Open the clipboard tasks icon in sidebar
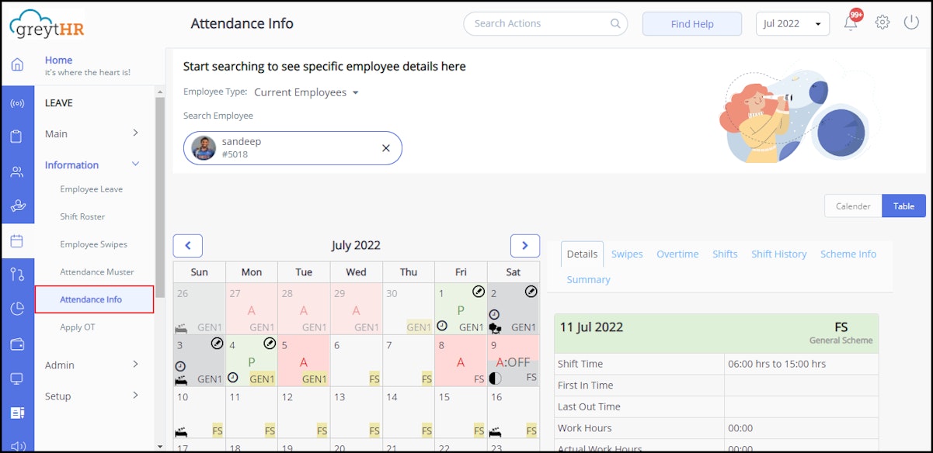This screenshot has width=933, height=453. pyautogui.click(x=17, y=134)
